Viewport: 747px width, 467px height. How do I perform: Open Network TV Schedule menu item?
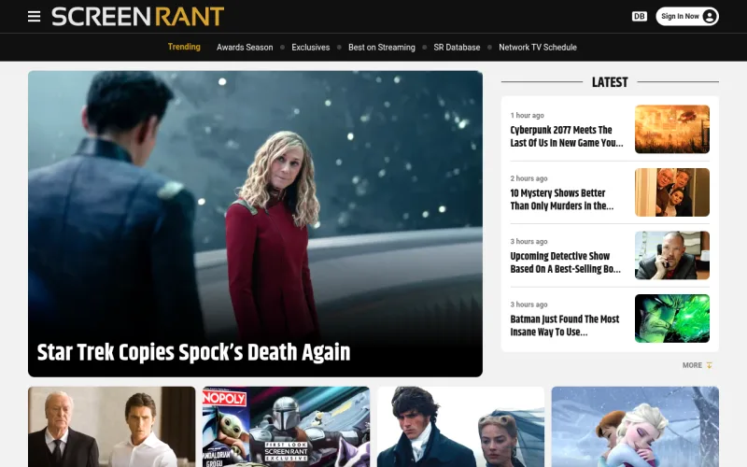tap(538, 48)
